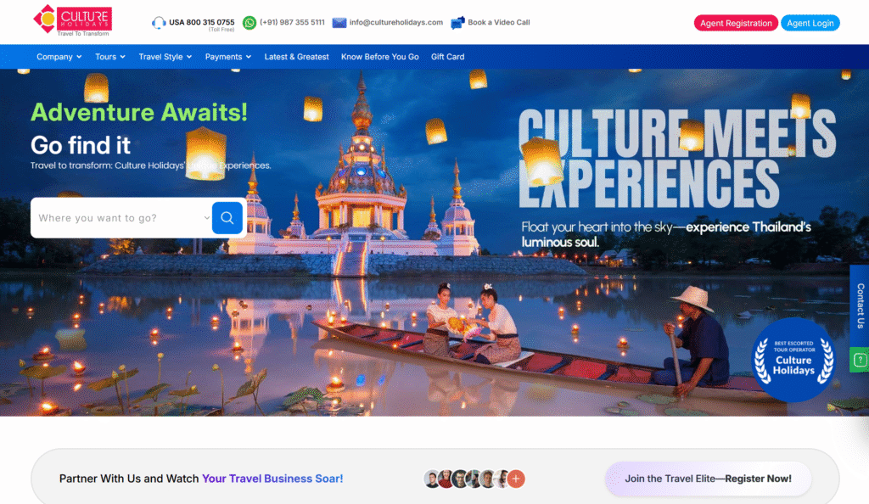Click the Agent Registration button
Viewport: 869px width, 504px height.
click(736, 23)
